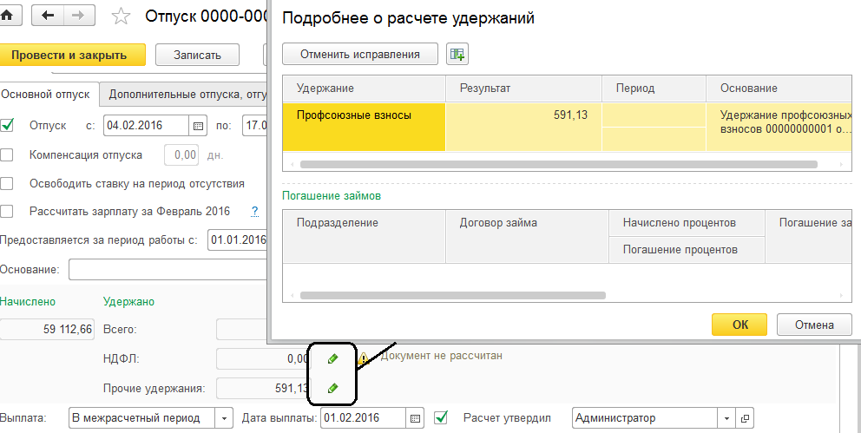The image size is (861, 433).
Task: Expand the Выплата dropdown list
Action: coord(224,418)
